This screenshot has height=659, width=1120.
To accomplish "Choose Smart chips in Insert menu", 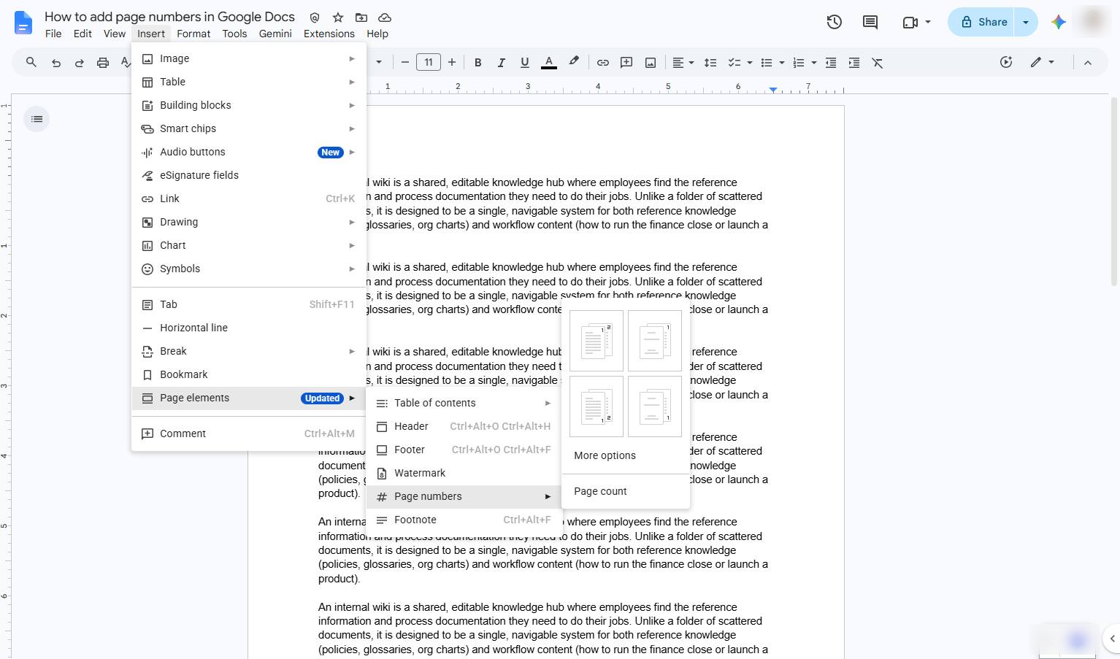I will click(248, 128).
